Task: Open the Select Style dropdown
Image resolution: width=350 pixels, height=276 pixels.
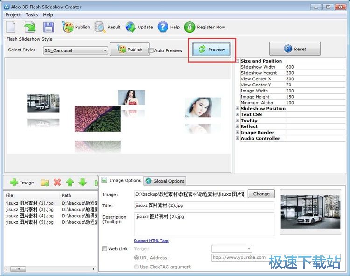Action: [x=76, y=50]
